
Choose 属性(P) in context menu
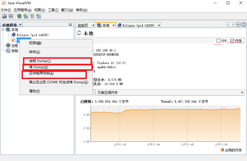click(x=56, y=91)
